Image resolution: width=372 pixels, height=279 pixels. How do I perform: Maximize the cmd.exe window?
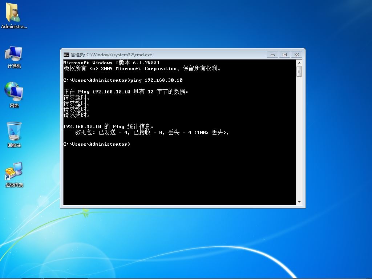(x=284, y=55)
